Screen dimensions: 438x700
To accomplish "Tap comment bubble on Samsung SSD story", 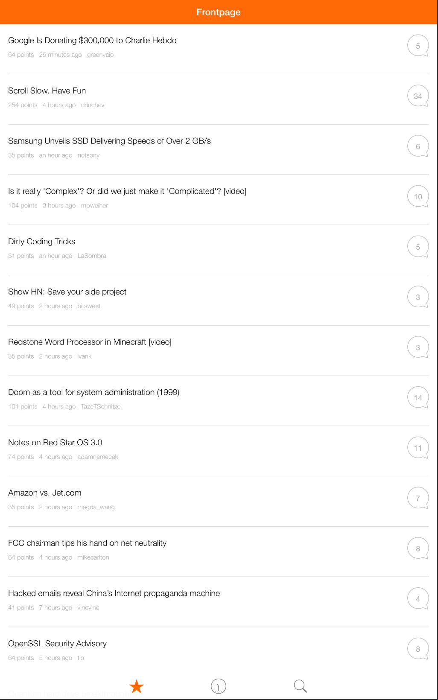I will (418, 146).
